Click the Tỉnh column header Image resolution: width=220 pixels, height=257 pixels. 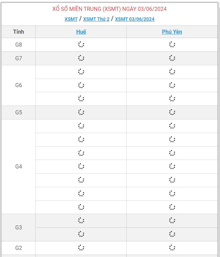(x=18, y=32)
